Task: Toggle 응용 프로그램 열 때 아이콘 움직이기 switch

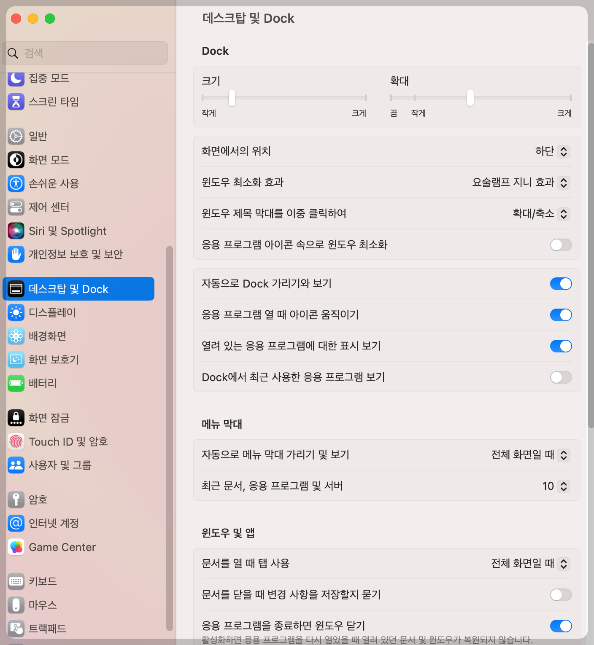Action: 561,315
